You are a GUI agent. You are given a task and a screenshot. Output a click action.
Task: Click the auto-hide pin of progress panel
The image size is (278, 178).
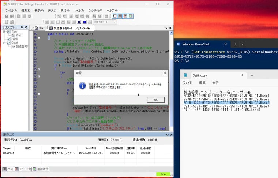tap(167, 134)
